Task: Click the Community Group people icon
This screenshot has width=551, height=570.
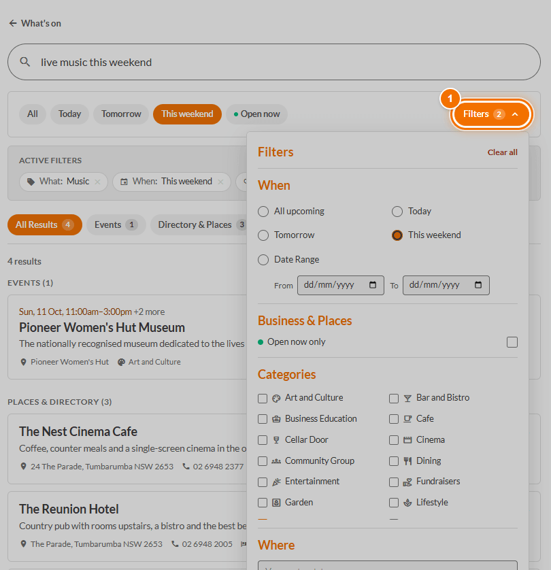Action: click(x=276, y=461)
